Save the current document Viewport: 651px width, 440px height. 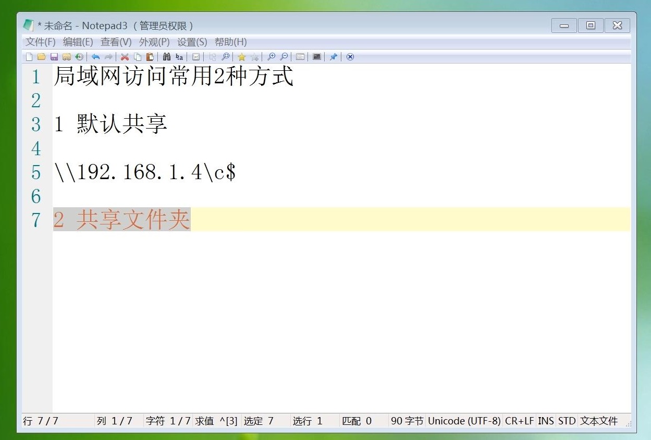54,57
